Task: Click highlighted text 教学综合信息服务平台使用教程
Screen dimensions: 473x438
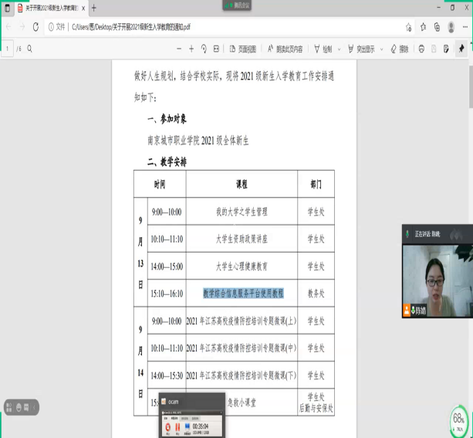Action: pyautogui.click(x=243, y=294)
